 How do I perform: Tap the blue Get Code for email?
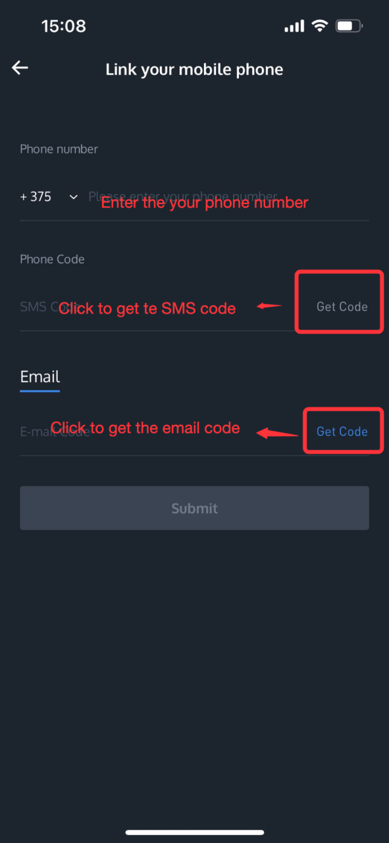pyautogui.click(x=342, y=431)
